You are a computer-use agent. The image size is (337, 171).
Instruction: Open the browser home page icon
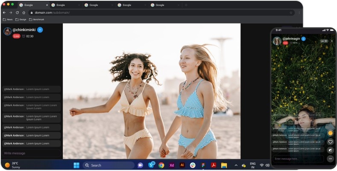(24, 13)
